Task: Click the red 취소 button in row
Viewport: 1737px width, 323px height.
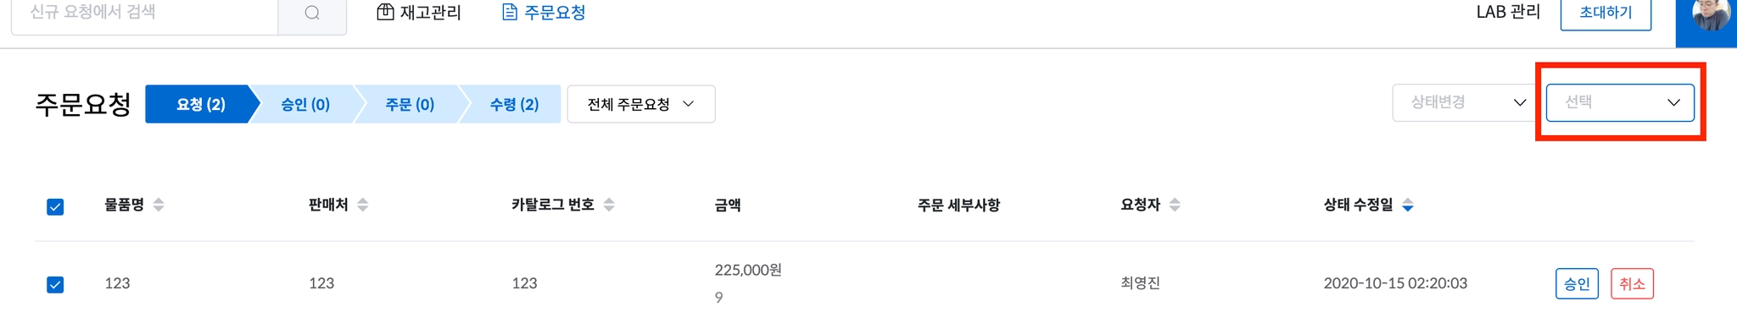Action: 1632,284
